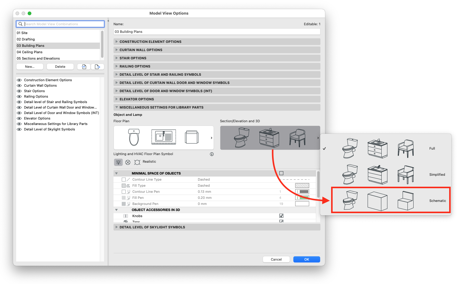This screenshot has width=465, height=284.
Task: Expand Construction Element Options panel
Action: (117, 42)
